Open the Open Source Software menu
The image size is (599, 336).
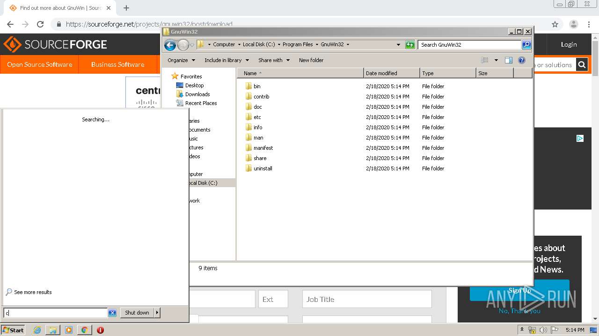[x=39, y=64]
